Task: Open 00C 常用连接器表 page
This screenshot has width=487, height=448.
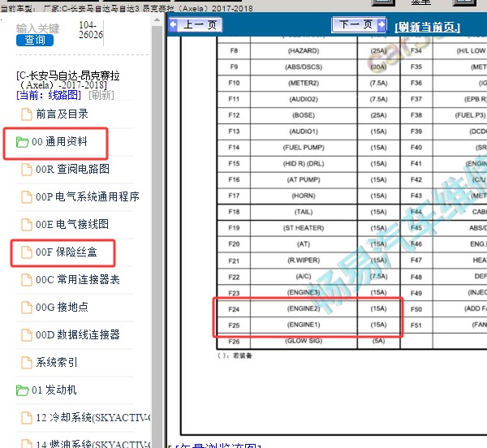Action: (x=78, y=279)
